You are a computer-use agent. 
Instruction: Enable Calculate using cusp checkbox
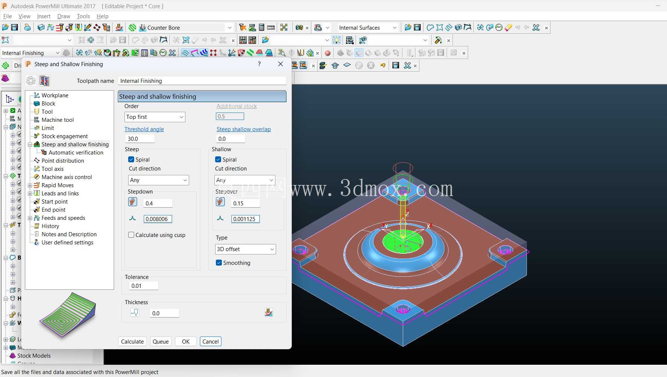[131, 235]
